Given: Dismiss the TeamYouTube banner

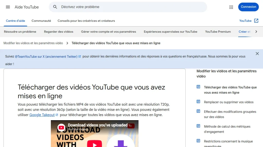Looking at the screenshot, I should (257, 54).
